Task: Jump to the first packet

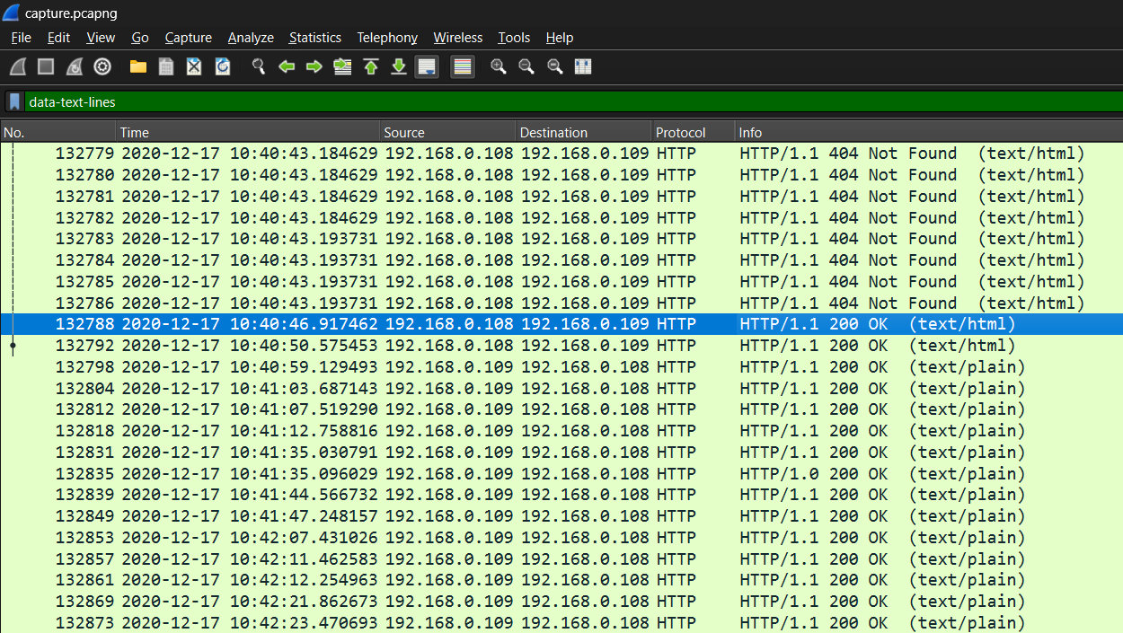Action: coord(371,66)
